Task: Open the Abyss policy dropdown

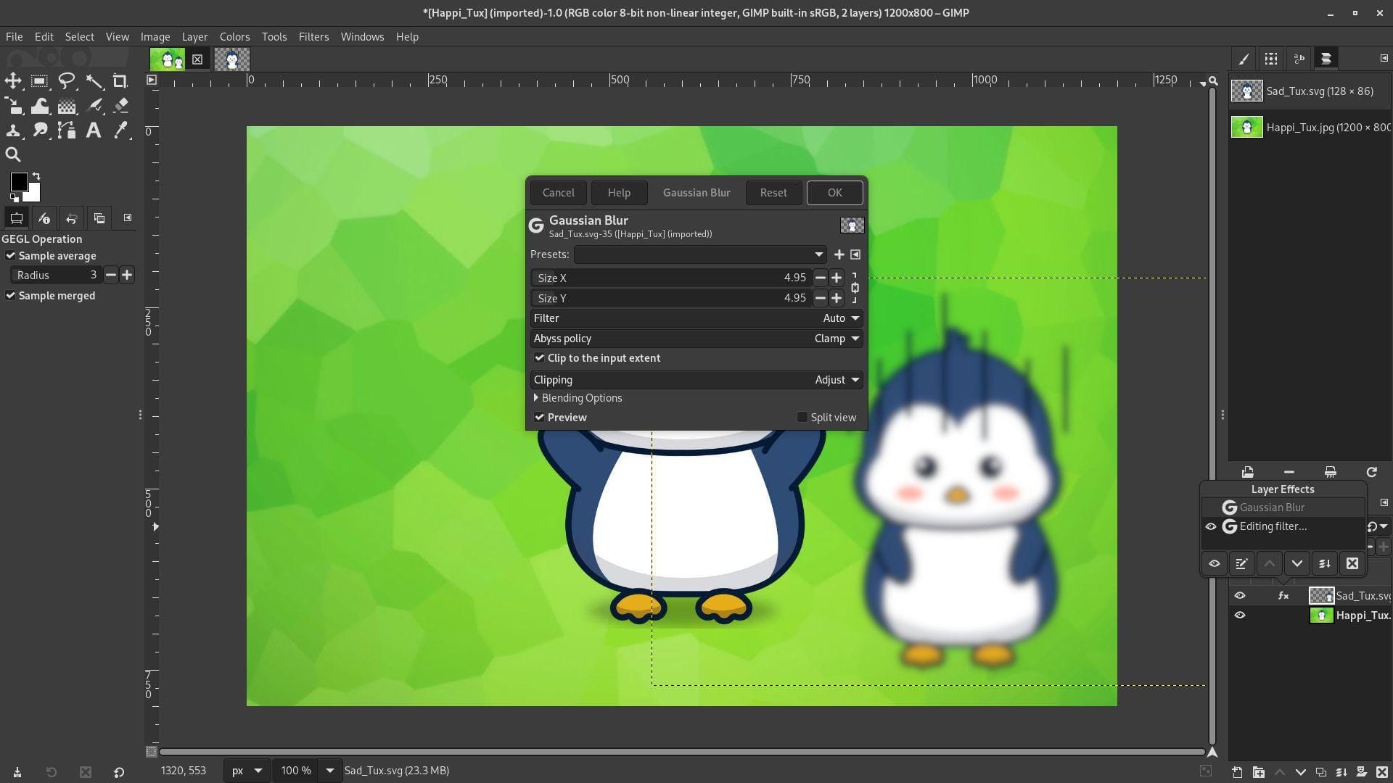Action: click(855, 337)
